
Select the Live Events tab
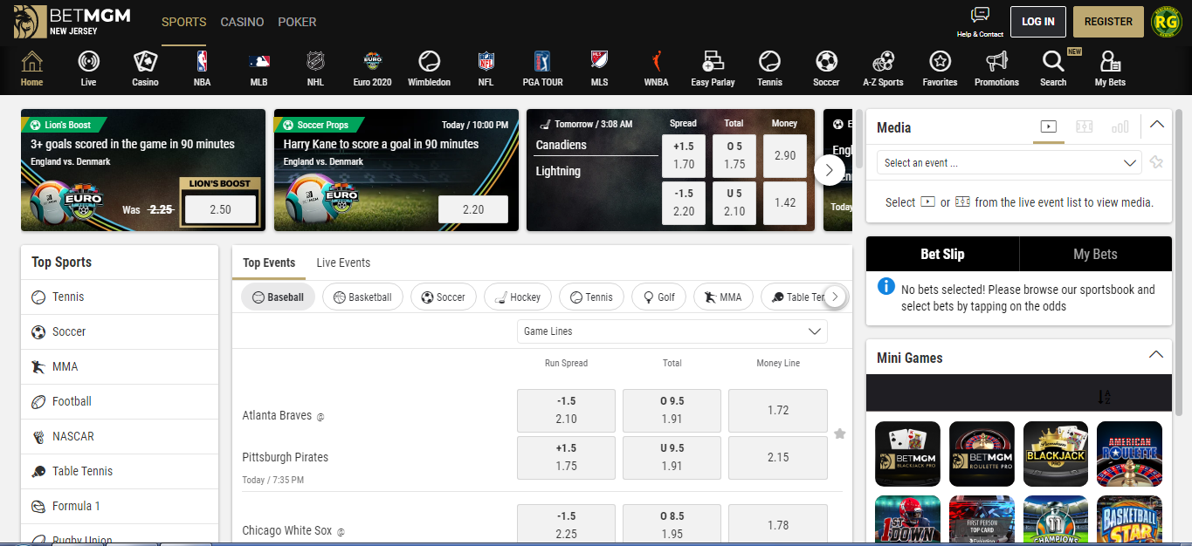(343, 263)
